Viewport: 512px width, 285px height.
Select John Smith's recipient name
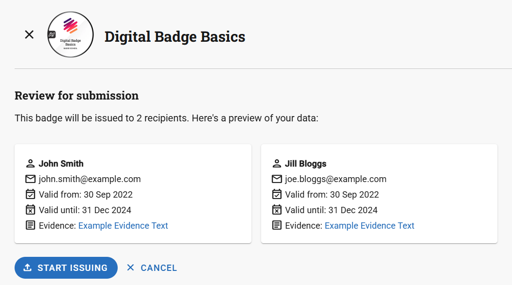(61, 164)
